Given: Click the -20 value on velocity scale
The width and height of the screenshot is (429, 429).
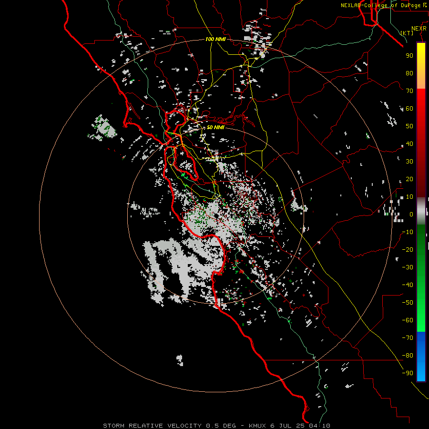Looking at the screenshot, I should [408, 249].
